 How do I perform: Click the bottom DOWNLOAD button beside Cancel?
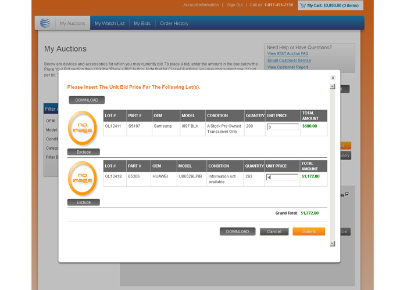click(237, 231)
